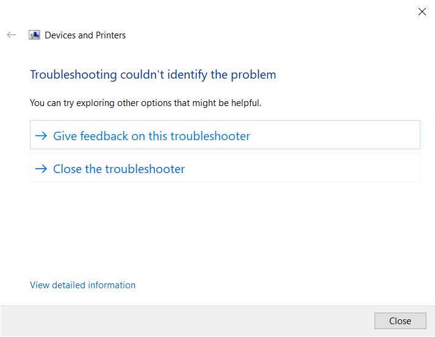435x337 pixels.
Task: Click the word 'Printers' in dialog title
Action: point(110,35)
